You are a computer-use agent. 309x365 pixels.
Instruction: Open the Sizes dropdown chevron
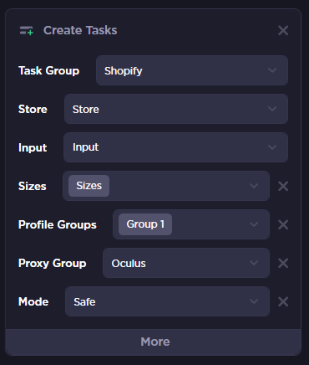coord(254,186)
